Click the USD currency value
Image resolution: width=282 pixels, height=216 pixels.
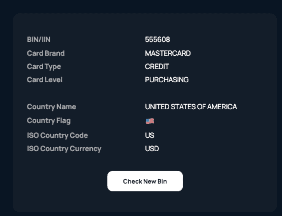point(152,149)
